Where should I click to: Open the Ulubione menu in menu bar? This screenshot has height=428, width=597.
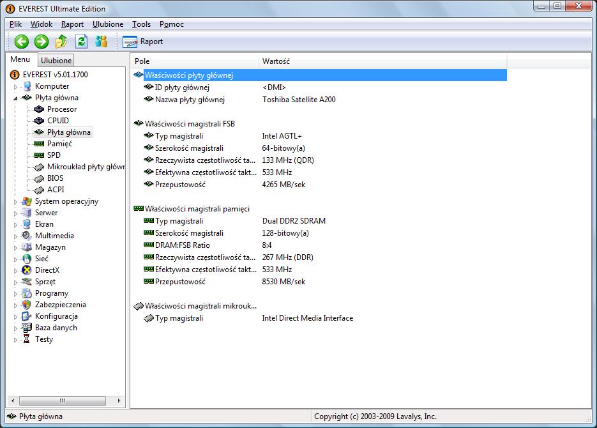click(x=108, y=24)
